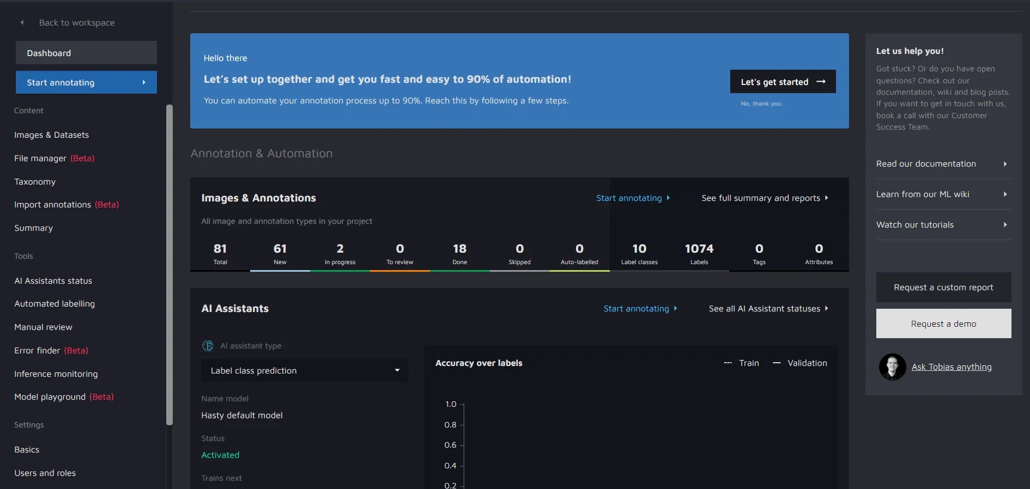Expand the Learn from our ML wiki chevron
The width and height of the screenshot is (1030, 489).
click(x=1005, y=194)
